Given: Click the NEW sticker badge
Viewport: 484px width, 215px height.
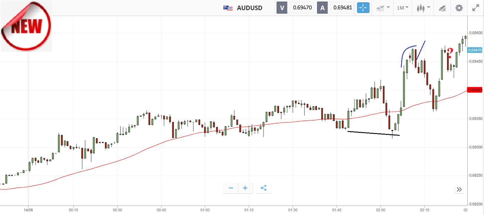Looking at the screenshot, I should [x=26, y=26].
